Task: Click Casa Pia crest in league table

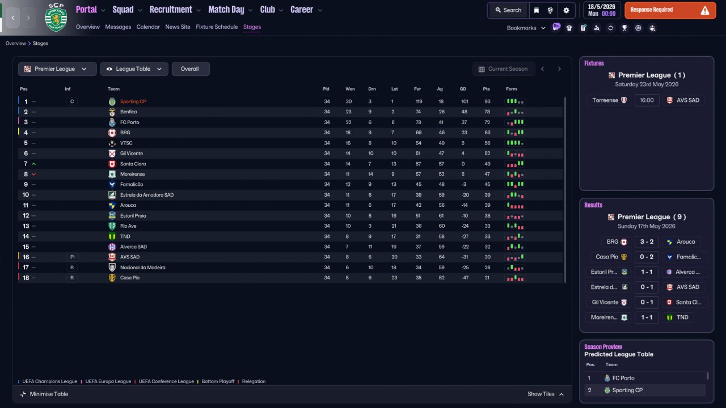Action: pos(112,278)
